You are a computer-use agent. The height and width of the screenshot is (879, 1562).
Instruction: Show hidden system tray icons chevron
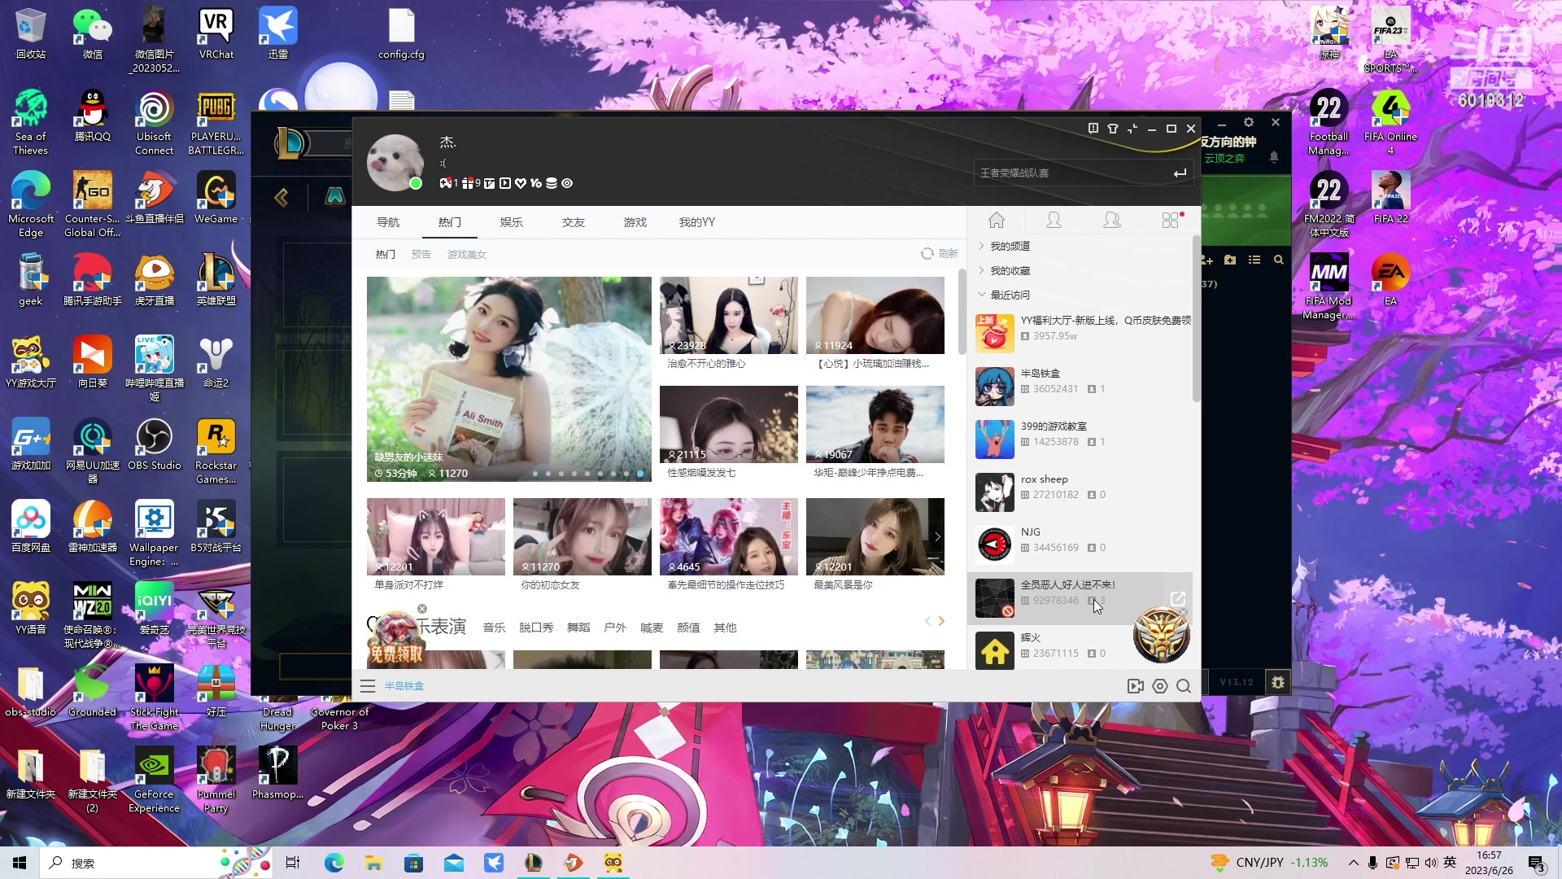pos(1353,863)
